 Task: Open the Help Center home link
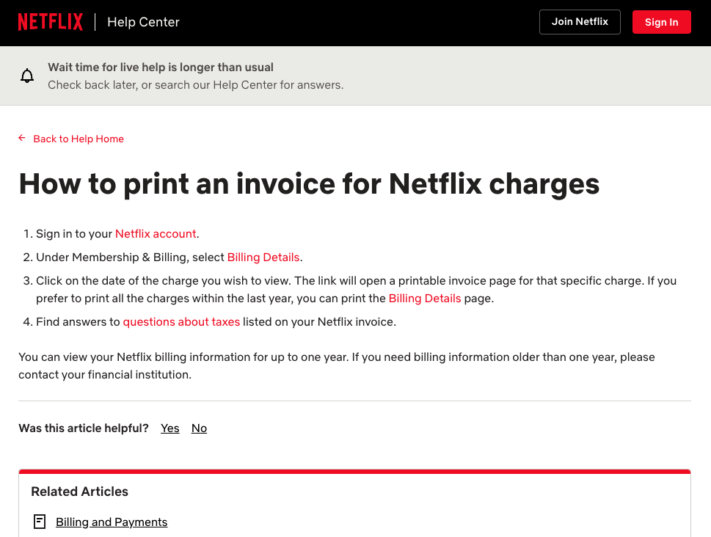click(143, 22)
